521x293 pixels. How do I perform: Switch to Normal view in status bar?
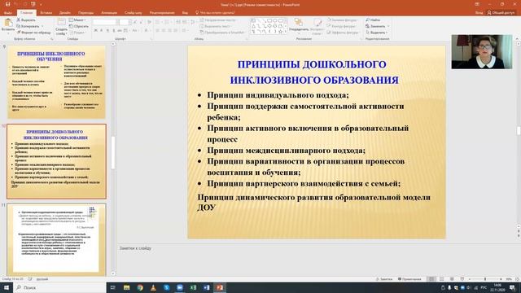431,279
